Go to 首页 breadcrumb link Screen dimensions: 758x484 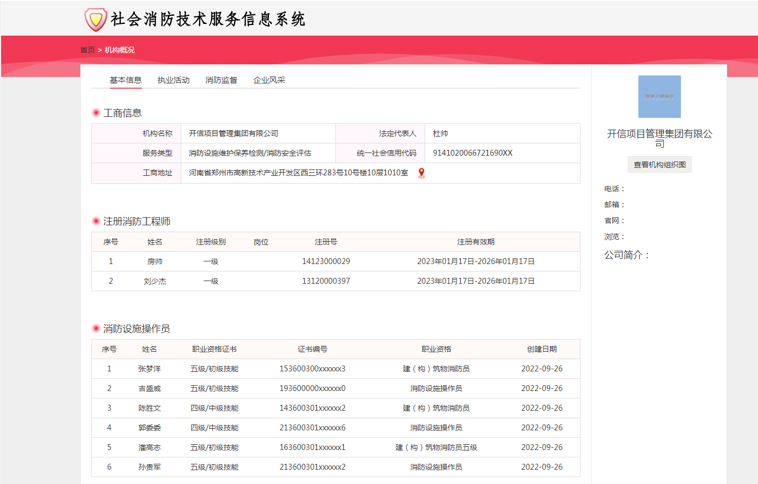point(88,50)
